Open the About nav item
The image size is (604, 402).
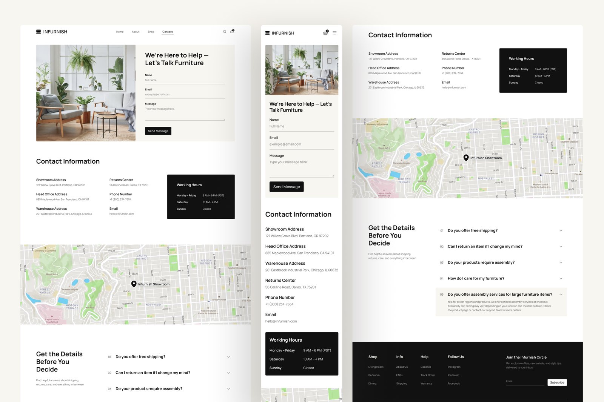click(136, 32)
